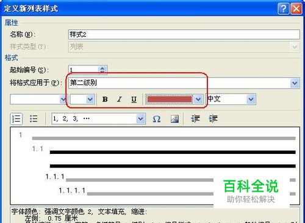Click the 名称 field containing 样式2
This screenshot has width=305, height=223.
[184, 34]
